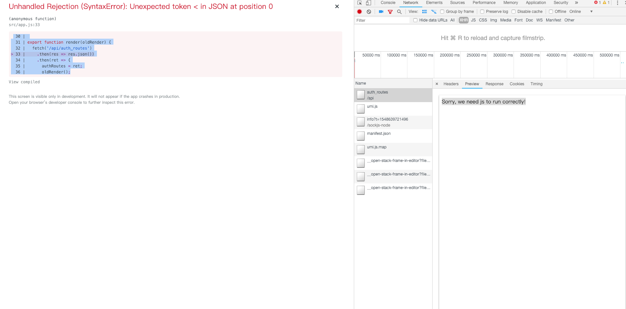
Task: Filter requests by CSS type
Action: point(483,20)
